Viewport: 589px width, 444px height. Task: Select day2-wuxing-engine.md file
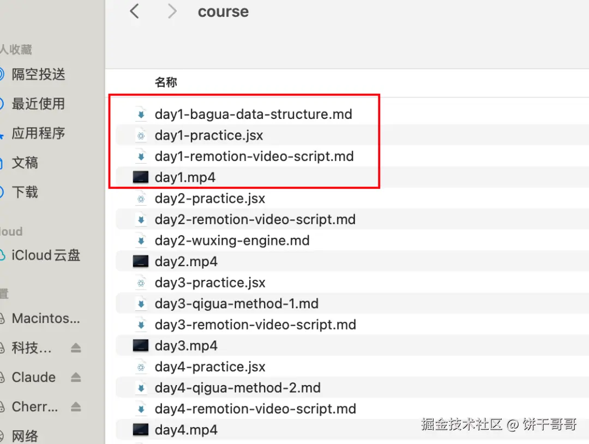[232, 241]
